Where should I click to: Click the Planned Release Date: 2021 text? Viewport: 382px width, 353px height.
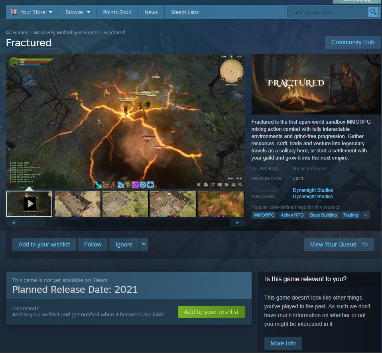click(75, 290)
